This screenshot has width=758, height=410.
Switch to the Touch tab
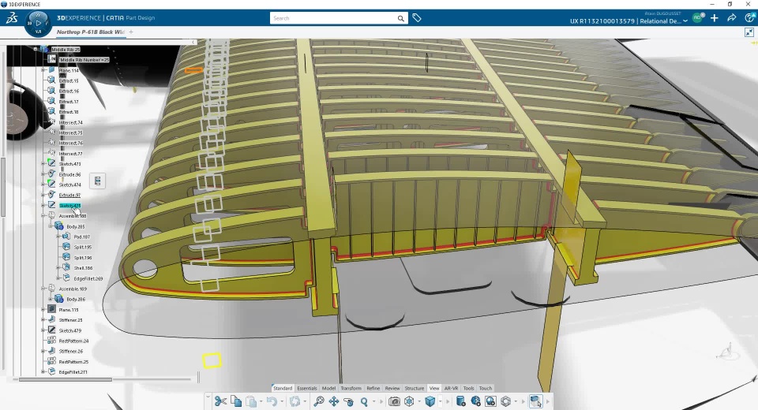click(486, 388)
